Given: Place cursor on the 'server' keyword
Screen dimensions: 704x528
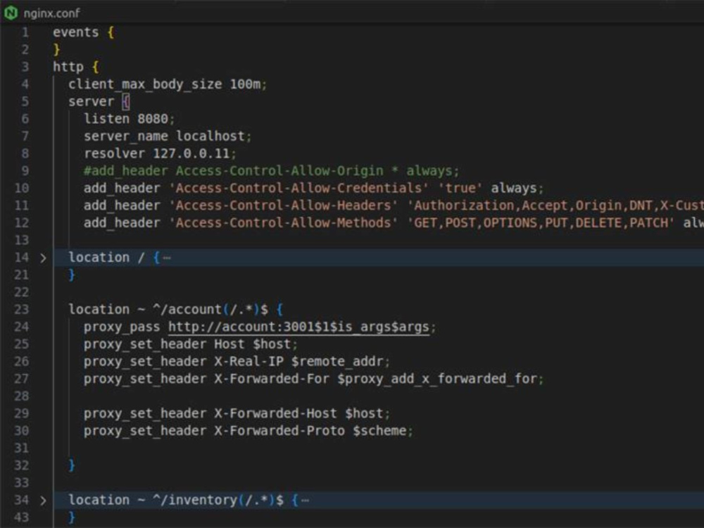Looking at the screenshot, I should [x=91, y=101].
